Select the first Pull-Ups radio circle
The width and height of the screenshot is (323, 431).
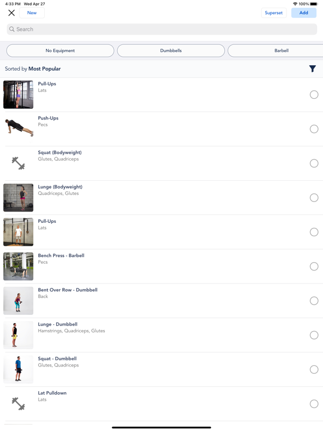(x=314, y=94)
